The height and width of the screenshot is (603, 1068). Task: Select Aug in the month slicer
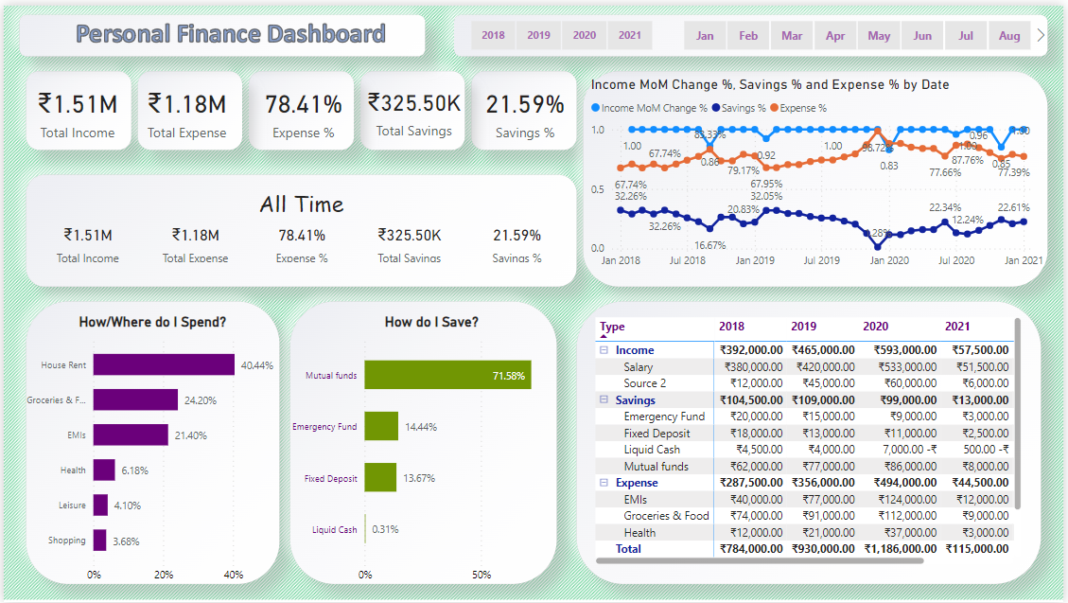coord(1009,35)
